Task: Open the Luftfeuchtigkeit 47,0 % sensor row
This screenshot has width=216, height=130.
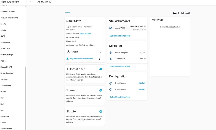Action: (x=127, y=53)
